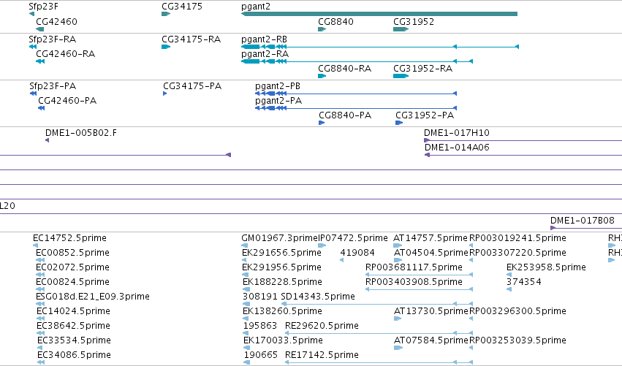This screenshot has height=366, width=622.
Task: Open EST EC14752.5prime
Action: click(x=35, y=245)
